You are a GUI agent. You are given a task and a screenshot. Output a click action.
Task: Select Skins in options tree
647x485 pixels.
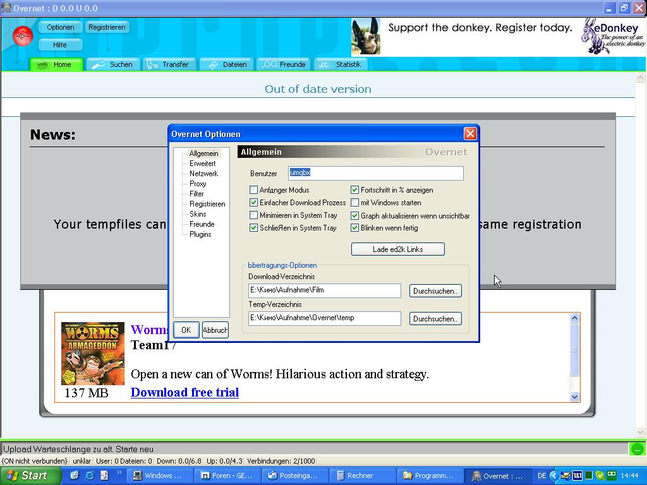coord(198,214)
